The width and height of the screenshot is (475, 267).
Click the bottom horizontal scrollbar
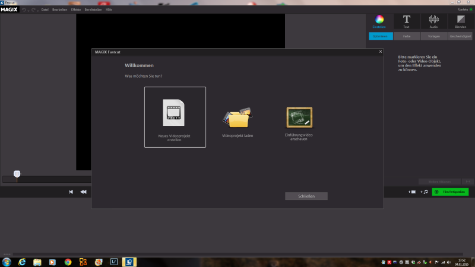238,255
